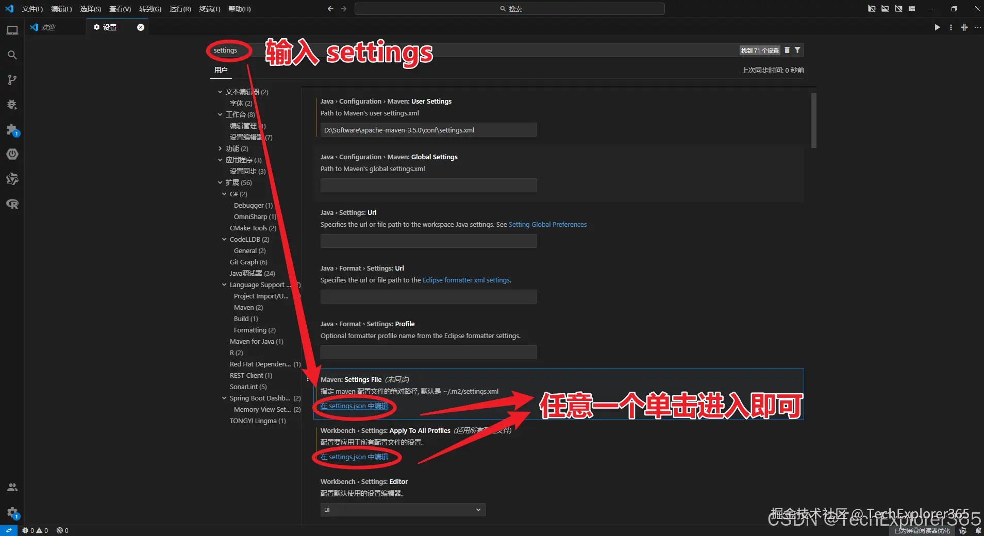Edit Apply To All Profiles in settings.json
984x536 pixels.
tap(354, 457)
